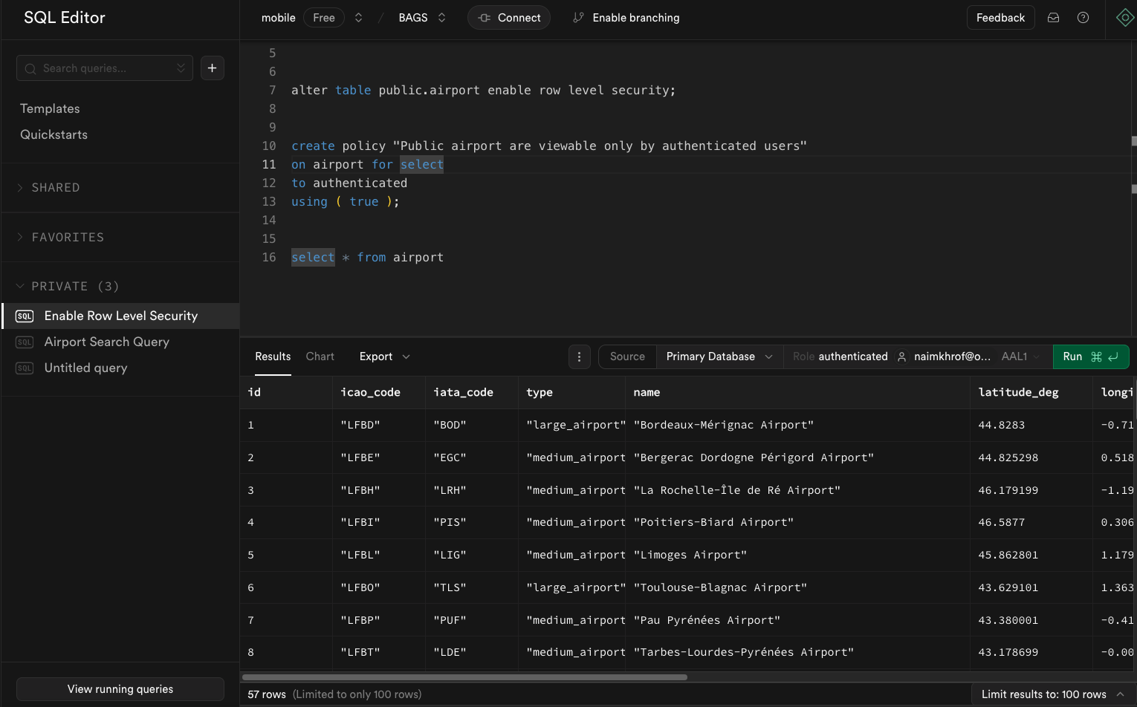Image resolution: width=1137 pixels, height=707 pixels.
Task: Toggle the authenticated role selector
Action: point(855,356)
